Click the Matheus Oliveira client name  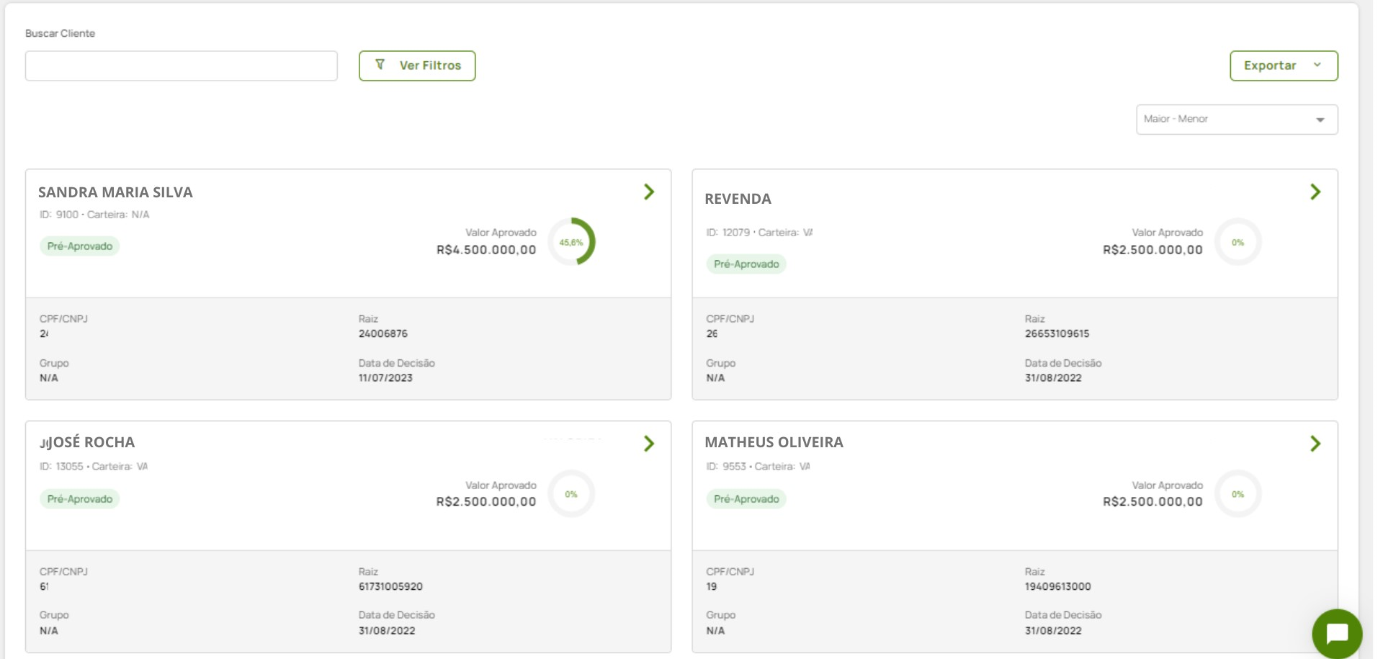coord(774,442)
